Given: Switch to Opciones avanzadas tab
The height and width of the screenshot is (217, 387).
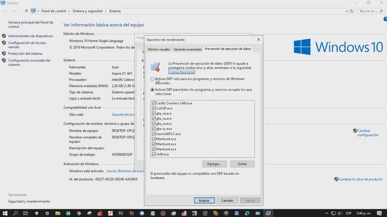Looking at the screenshot, I should (x=187, y=49).
